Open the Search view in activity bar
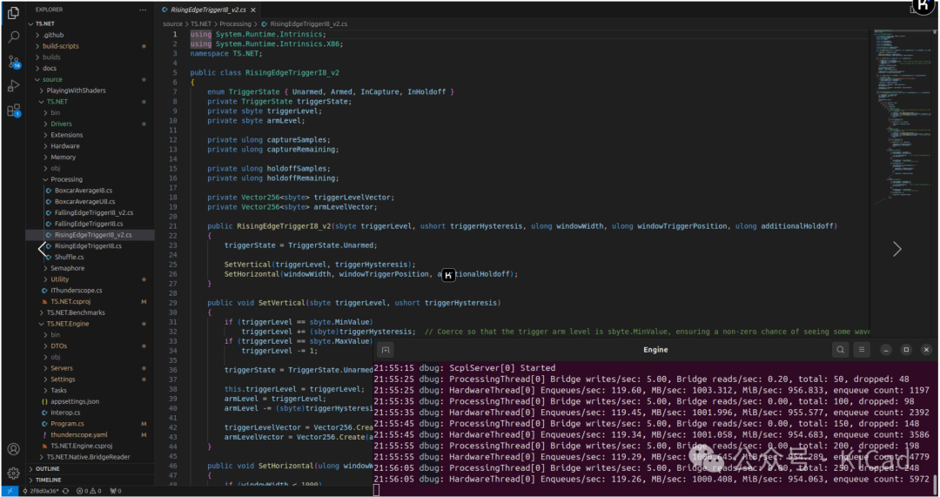 click(13, 37)
